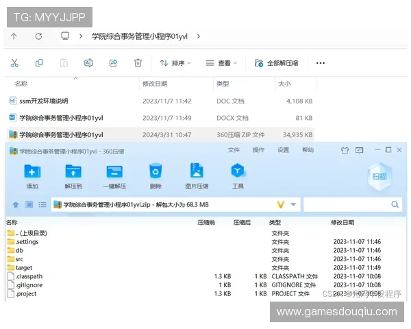
Task: Open the 设置 menu in 360压缩
Action: (x=284, y=150)
